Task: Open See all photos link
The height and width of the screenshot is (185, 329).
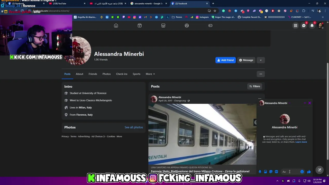Action: point(134,127)
